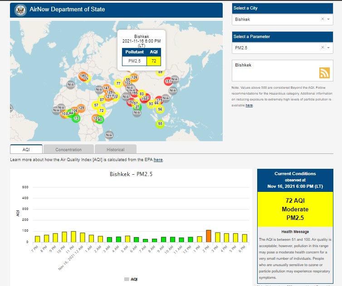Viewport: 342px width, 286px height.
Task: Clear the selected PM2.5 parameter
Action: click(322, 48)
